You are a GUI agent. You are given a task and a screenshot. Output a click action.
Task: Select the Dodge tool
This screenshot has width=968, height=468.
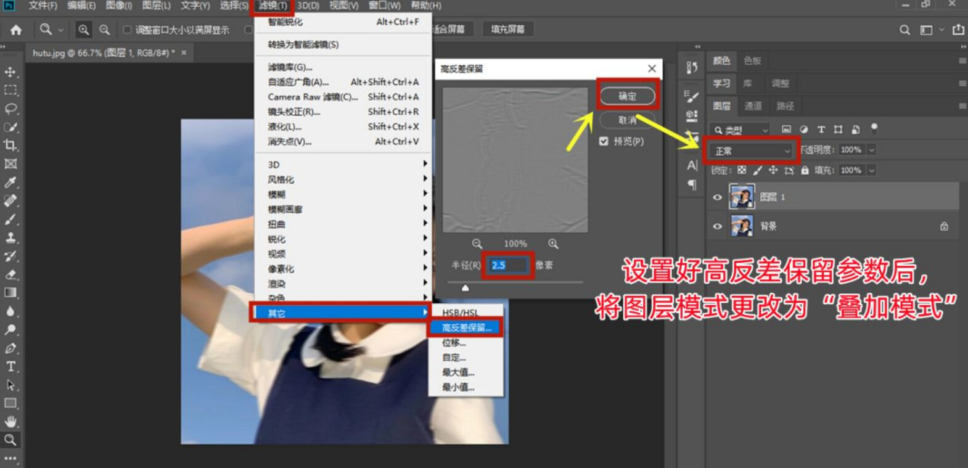point(10,330)
